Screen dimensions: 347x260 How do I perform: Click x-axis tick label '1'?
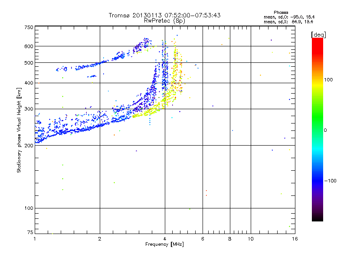pyautogui.click(x=35, y=239)
